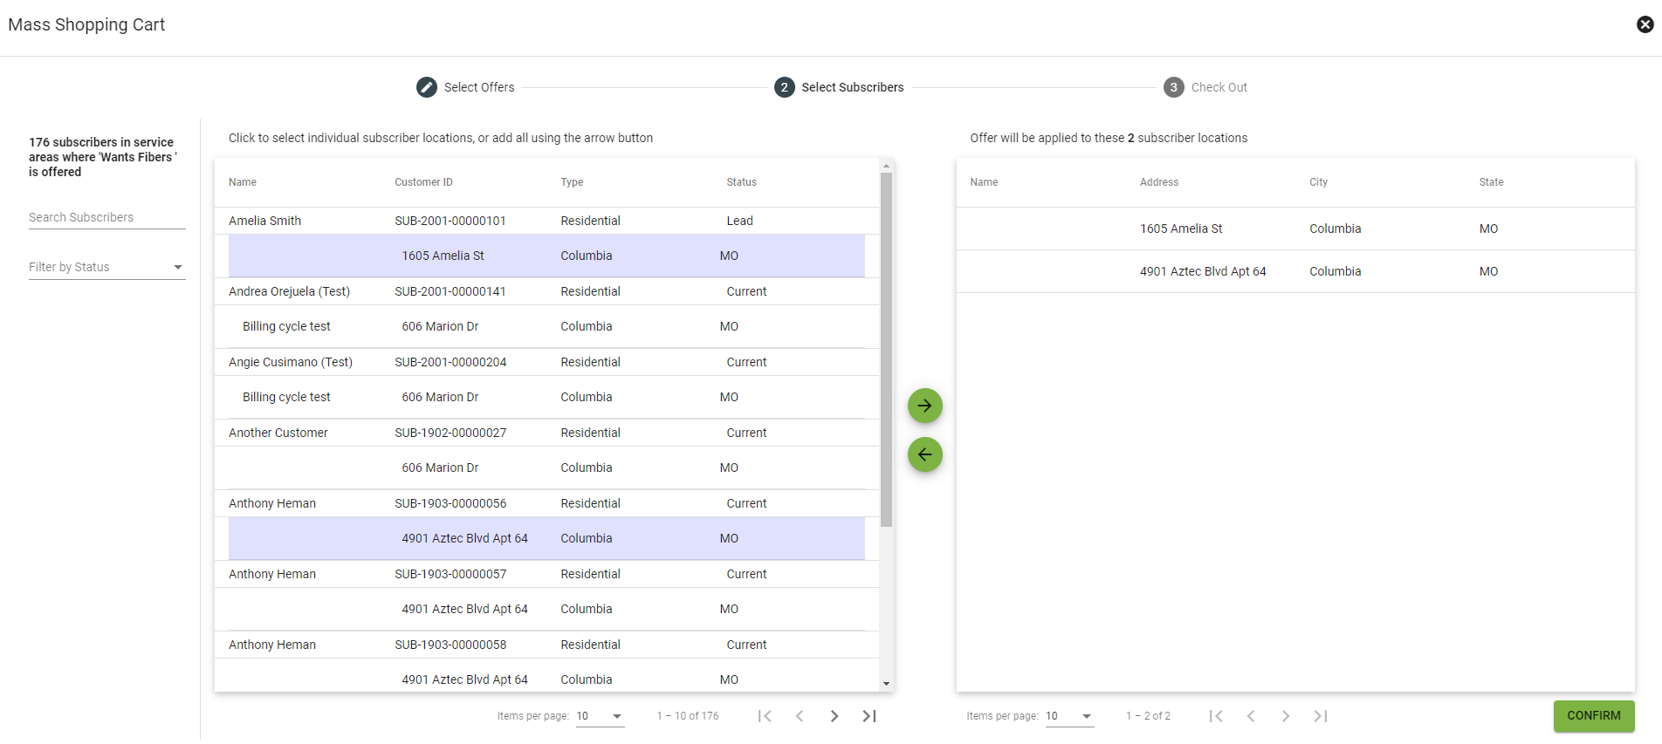Switch to Select Subscribers step label
This screenshot has height=744, width=1662.
point(853,87)
